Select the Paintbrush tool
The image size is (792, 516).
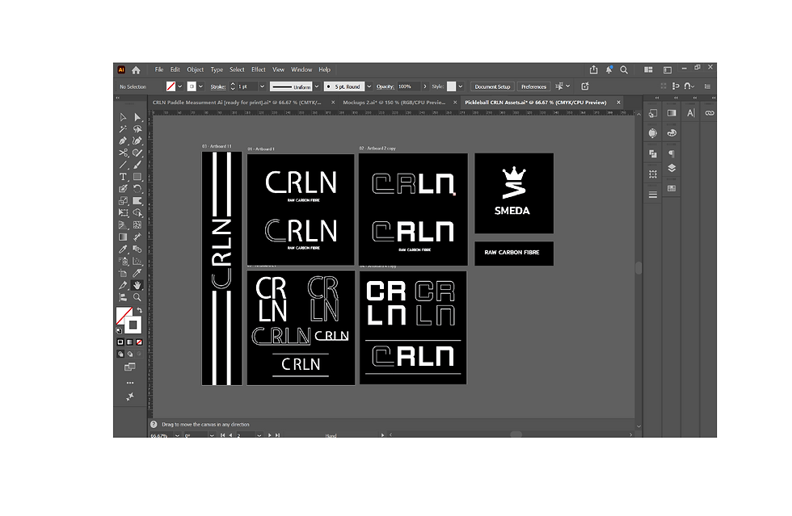(x=137, y=165)
